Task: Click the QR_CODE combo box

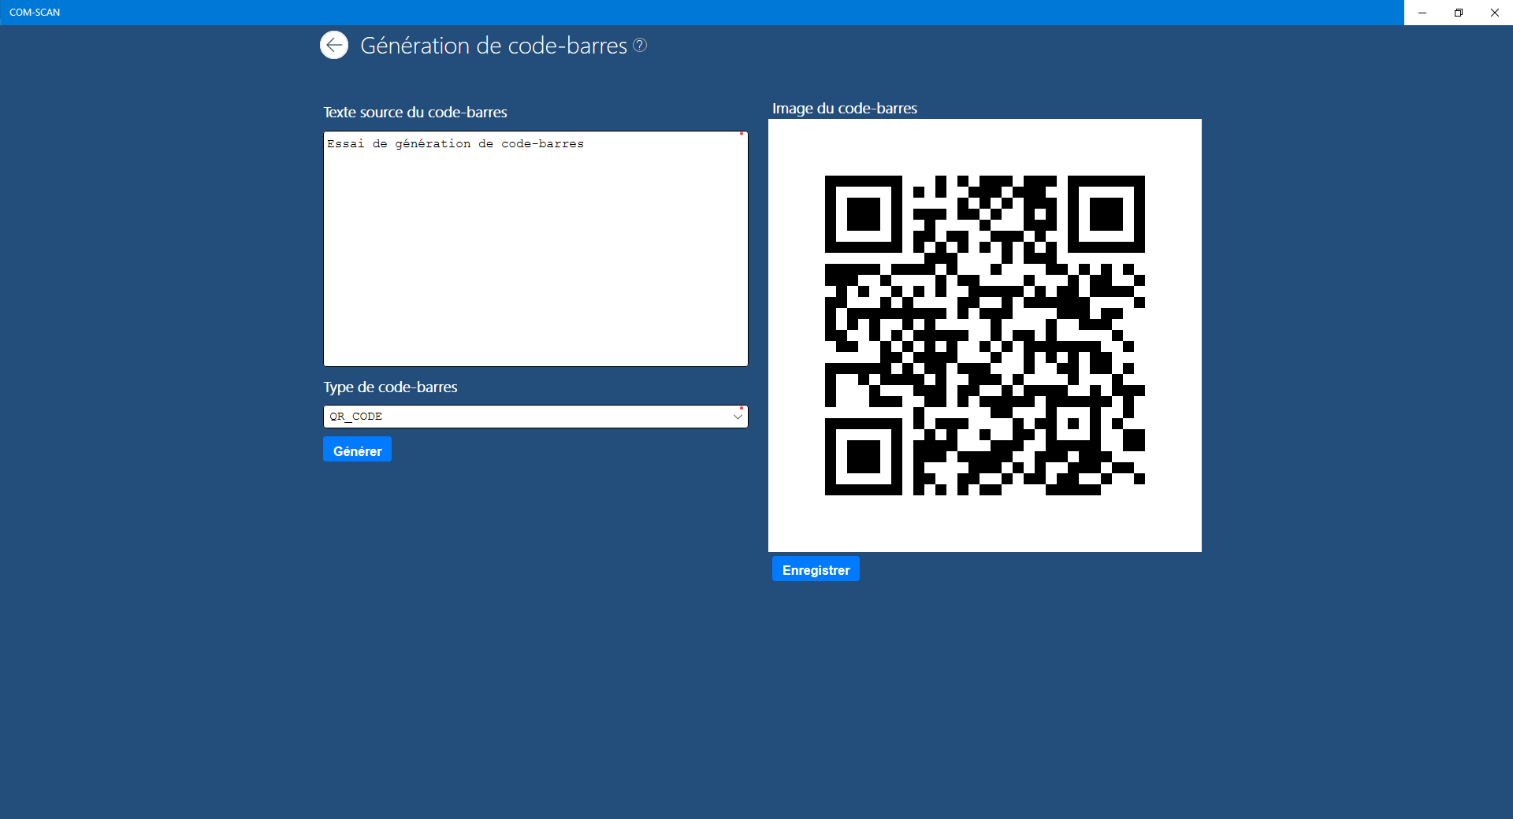Action: pos(536,417)
